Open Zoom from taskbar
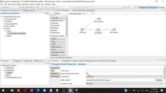This screenshot has height=93, width=166. pos(44,90)
